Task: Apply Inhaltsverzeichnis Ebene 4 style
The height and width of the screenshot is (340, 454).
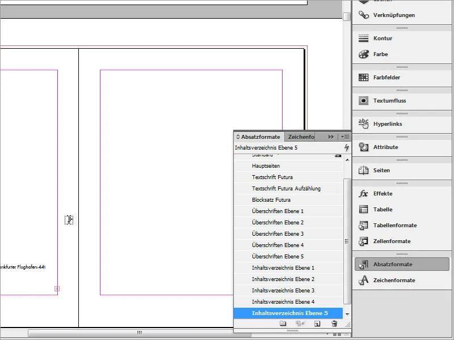Action: (x=288, y=301)
